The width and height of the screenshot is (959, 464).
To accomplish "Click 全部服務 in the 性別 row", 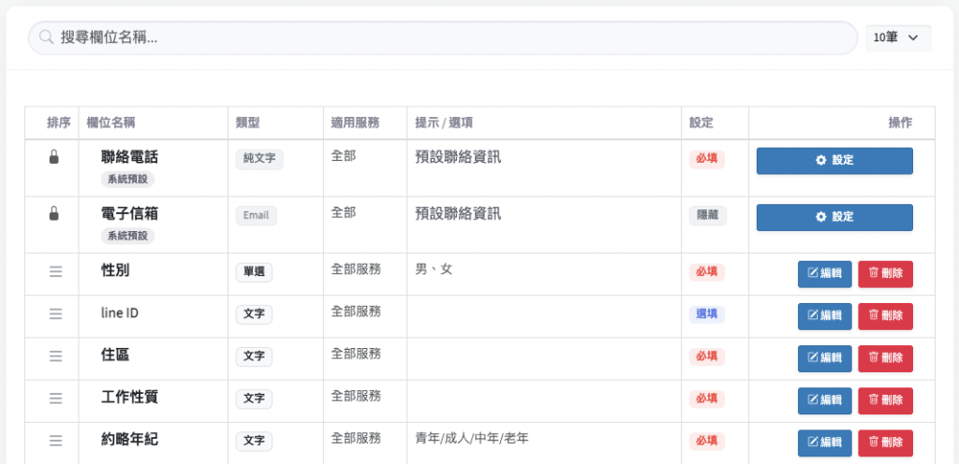I will point(356,269).
